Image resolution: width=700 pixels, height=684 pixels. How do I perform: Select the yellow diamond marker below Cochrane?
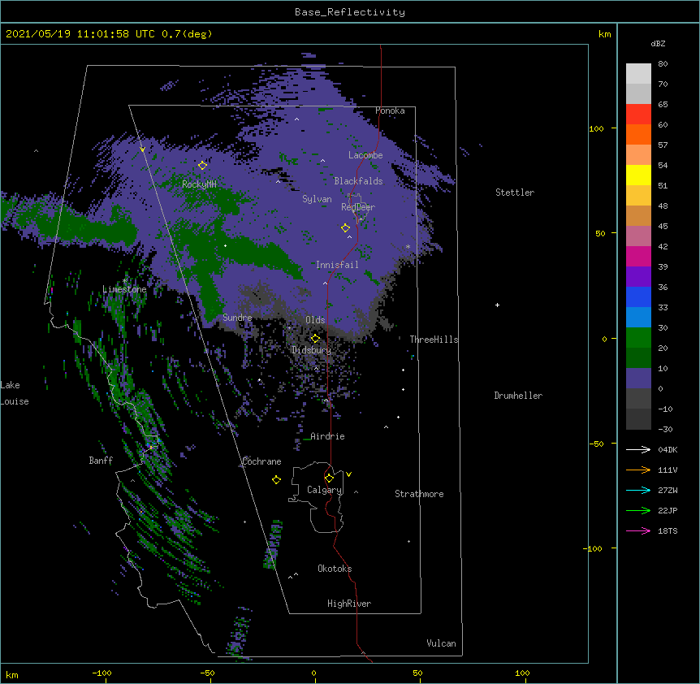coord(276,479)
